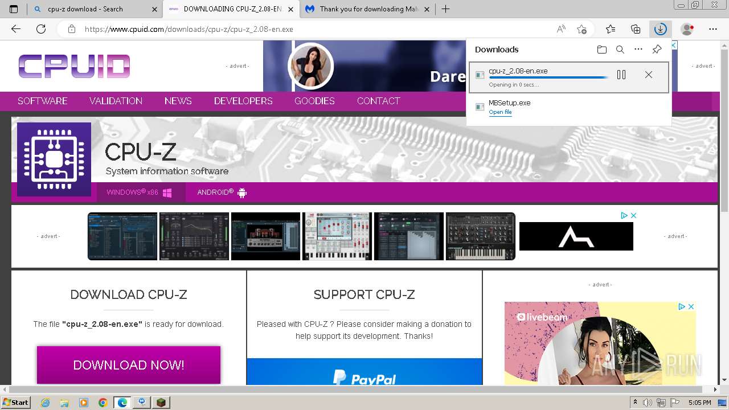
Task: Click the livebeam advertisement image
Action: tap(600, 343)
